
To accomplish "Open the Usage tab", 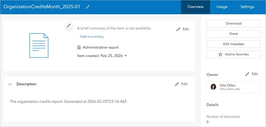I will [222, 7].
